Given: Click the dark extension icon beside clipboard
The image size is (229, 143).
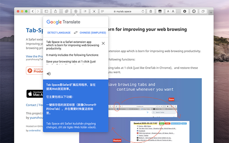Looking at the screenshot, I should pyautogui.click(x=160, y=11).
